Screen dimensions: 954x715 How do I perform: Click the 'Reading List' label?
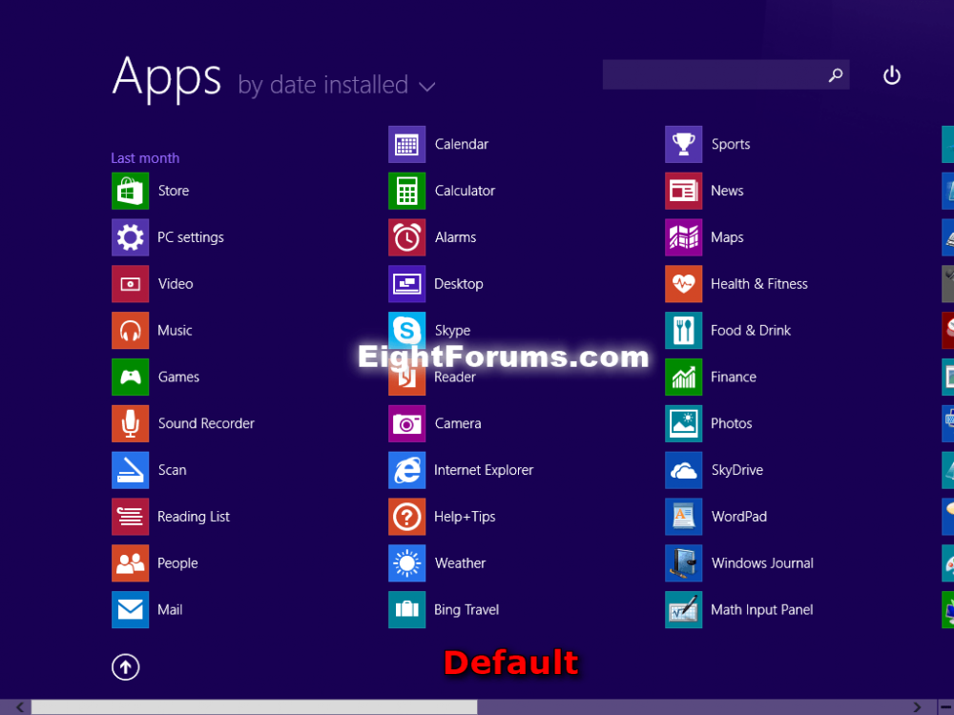(x=194, y=517)
